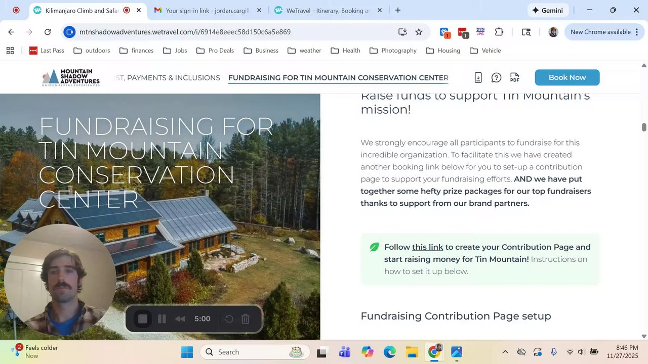Click the rewind recording button
Viewport: 648px width, 364px height.
click(x=180, y=319)
